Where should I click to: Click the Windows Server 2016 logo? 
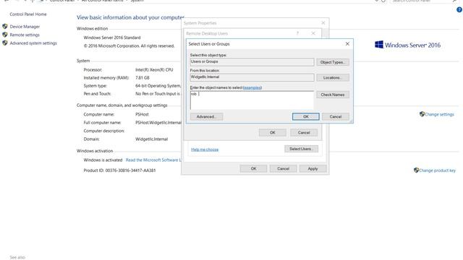(407, 45)
